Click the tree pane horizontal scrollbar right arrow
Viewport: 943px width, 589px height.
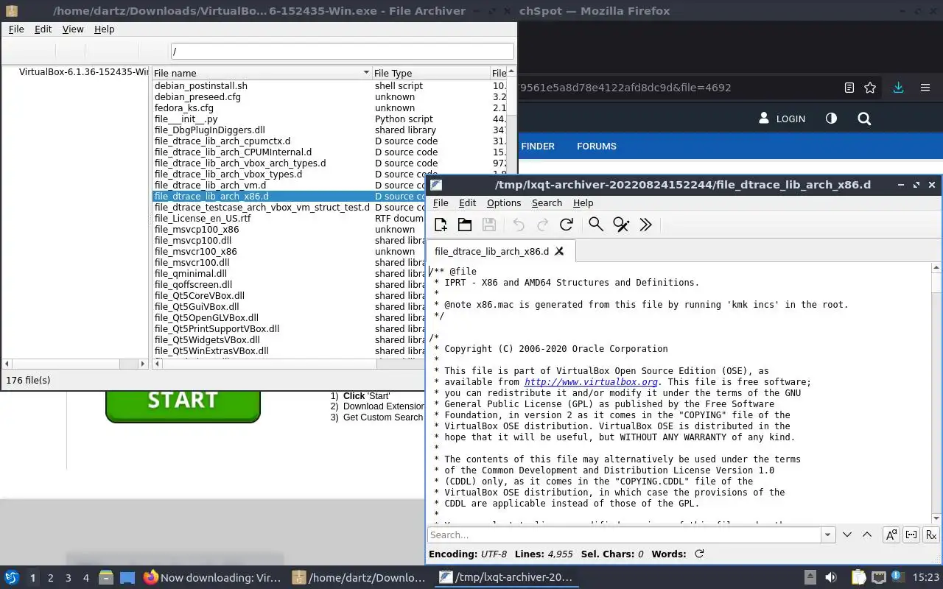(x=144, y=364)
